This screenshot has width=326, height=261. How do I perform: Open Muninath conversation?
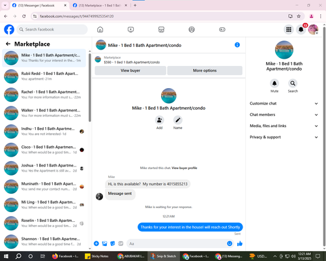[44, 187]
